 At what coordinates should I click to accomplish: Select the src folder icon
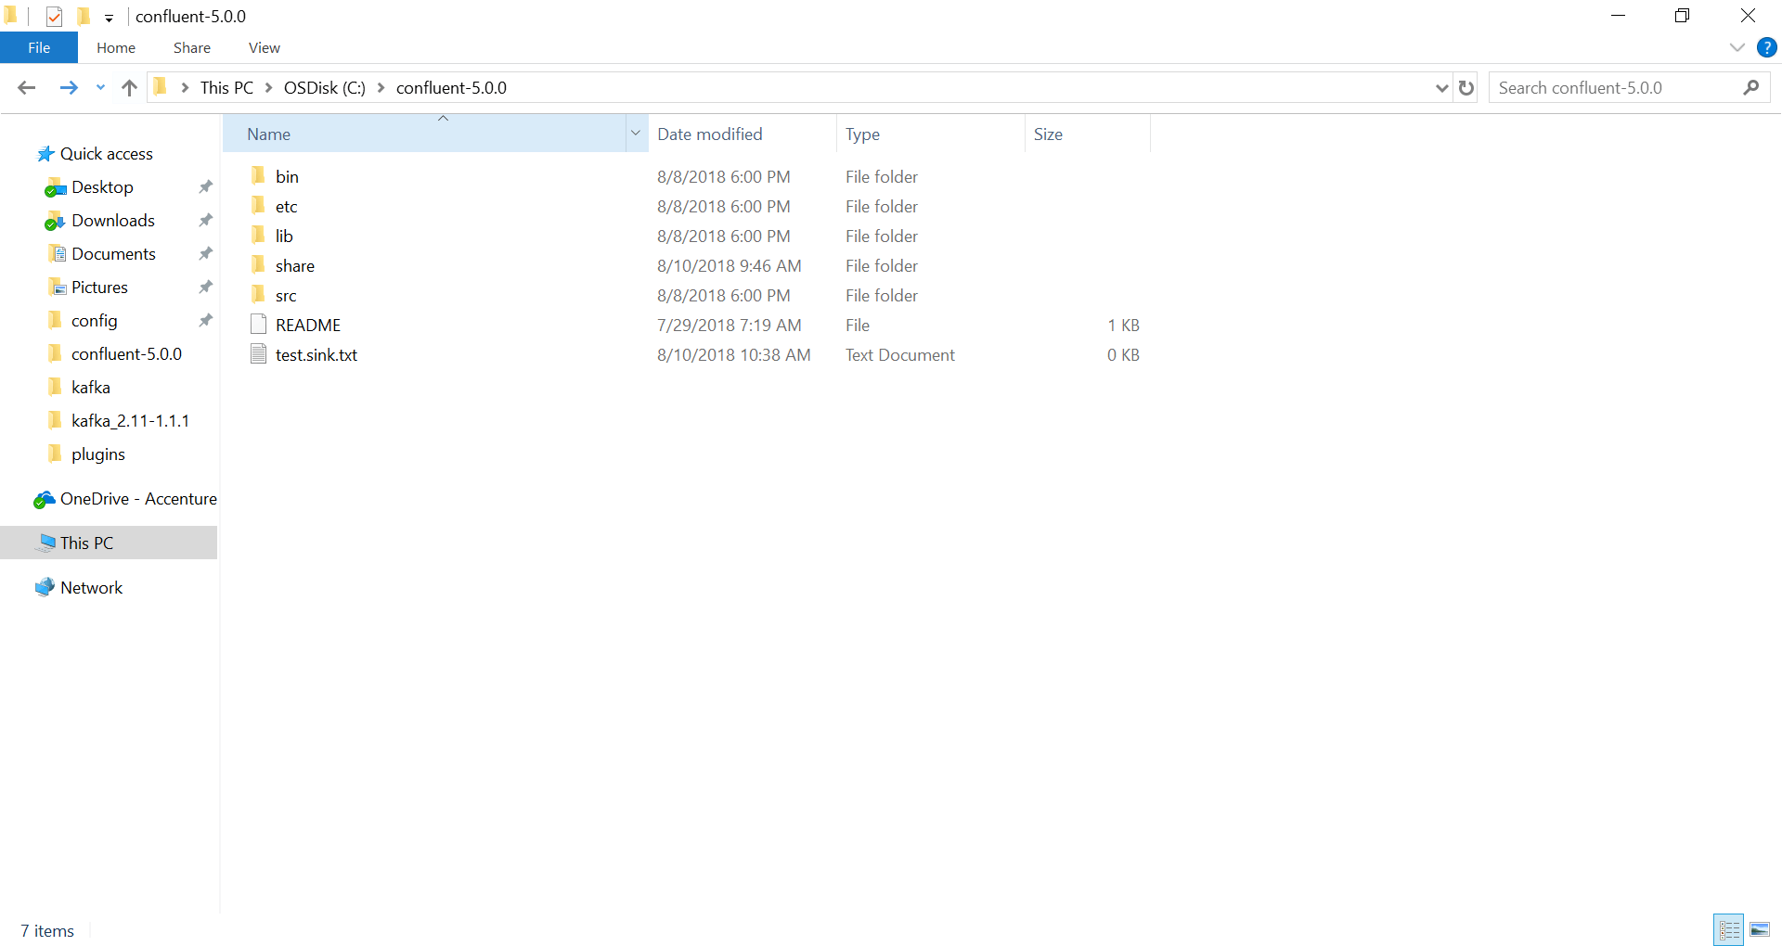[259, 294]
